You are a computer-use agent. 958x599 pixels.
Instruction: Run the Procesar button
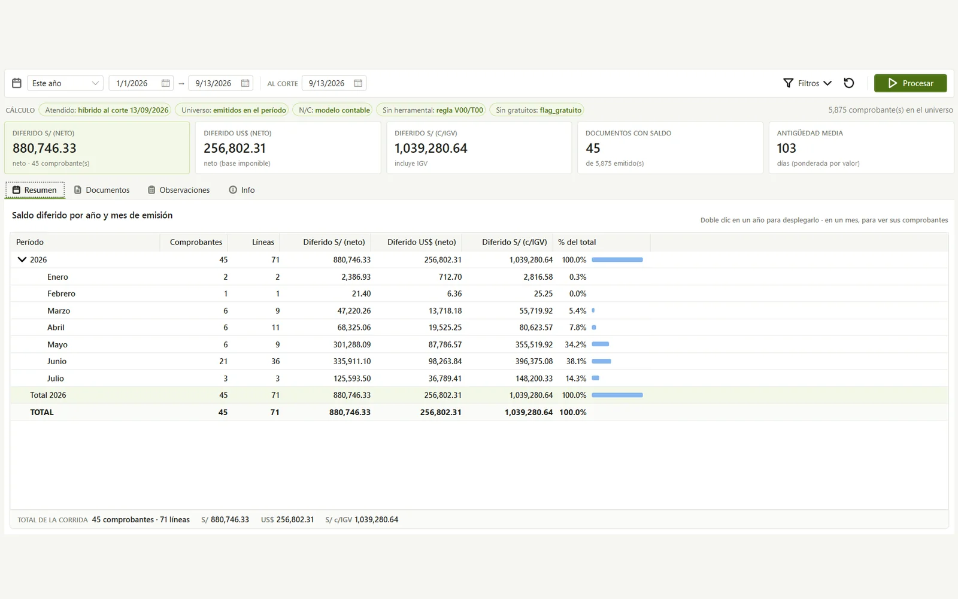(910, 83)
